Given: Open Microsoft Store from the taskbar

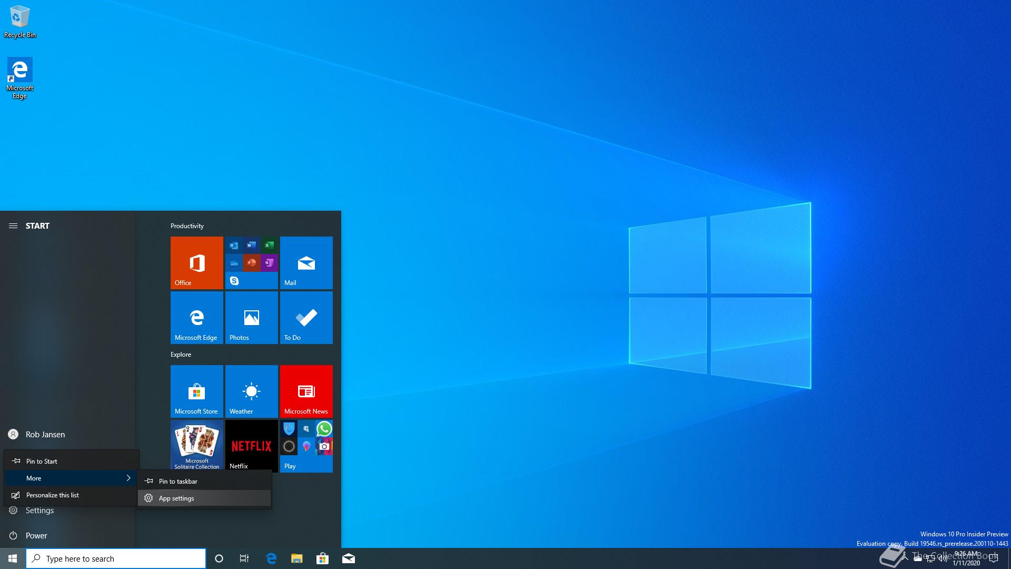Looking at the screenshot, I should pyautogui.click(x=322, y=558).
